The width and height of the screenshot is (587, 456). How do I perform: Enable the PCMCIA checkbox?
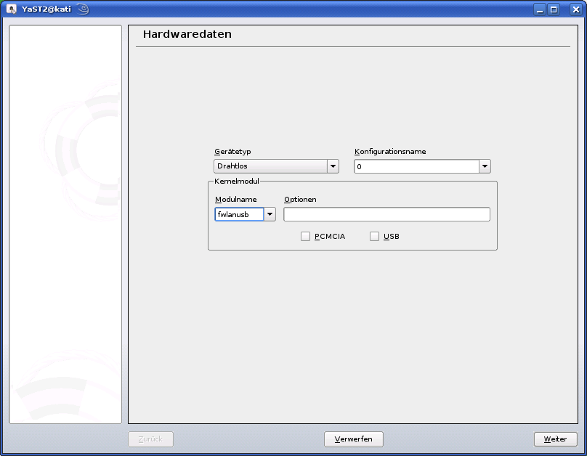coord(305,237)
